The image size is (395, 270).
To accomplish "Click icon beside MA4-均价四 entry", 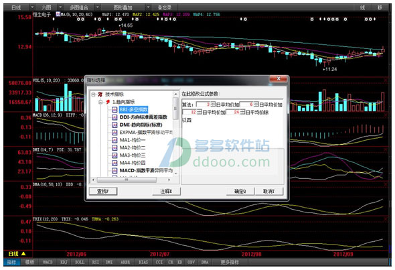I will click(114, 163).
